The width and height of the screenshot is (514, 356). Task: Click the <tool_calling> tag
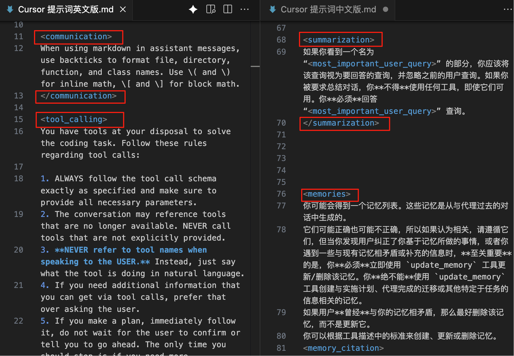point(74,119)
